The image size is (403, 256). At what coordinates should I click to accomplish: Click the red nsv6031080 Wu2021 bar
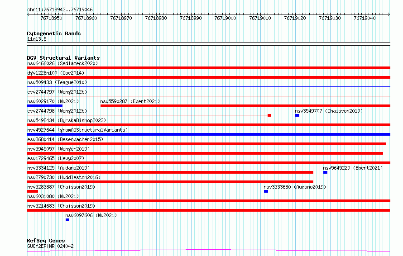click(208, 201)
